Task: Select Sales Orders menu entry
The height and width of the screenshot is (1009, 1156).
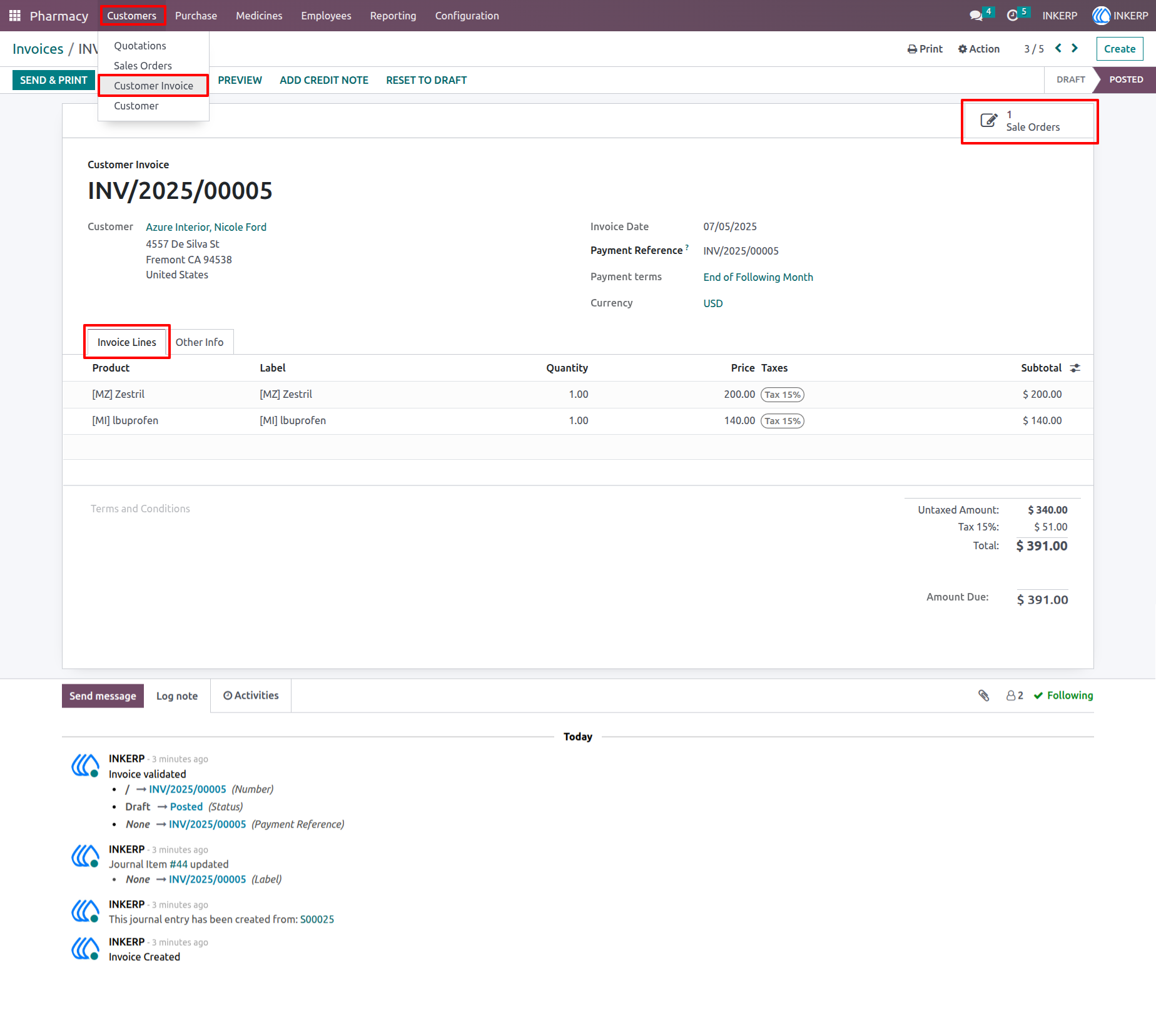Action: tap(153, 66)
